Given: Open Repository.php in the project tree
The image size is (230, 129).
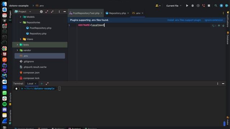Looking at the screenshot, I should click(x=36, y=33).
